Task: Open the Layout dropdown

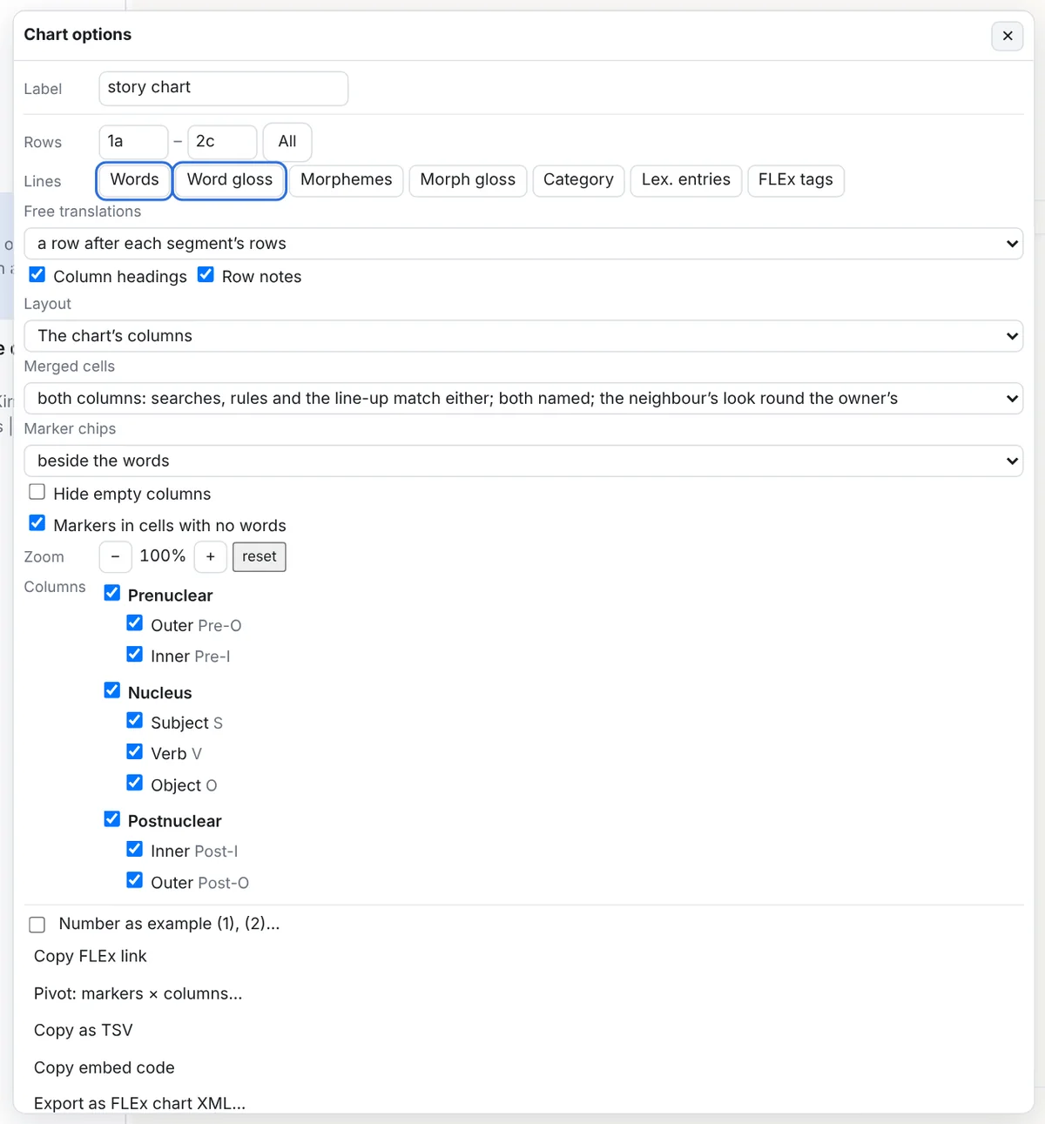Action: [x=523, y=336]
